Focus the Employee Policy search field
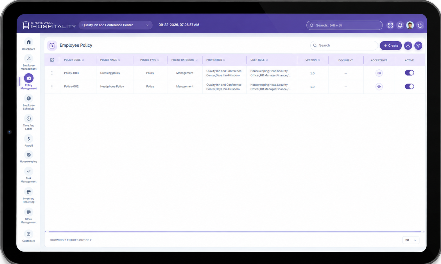Screen dimensions: 441x264 click(x=344, y=45)
